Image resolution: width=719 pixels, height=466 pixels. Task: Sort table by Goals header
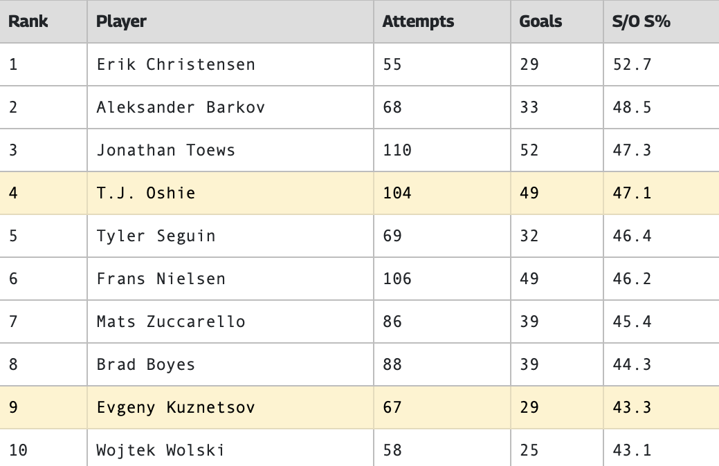[540, 21]
